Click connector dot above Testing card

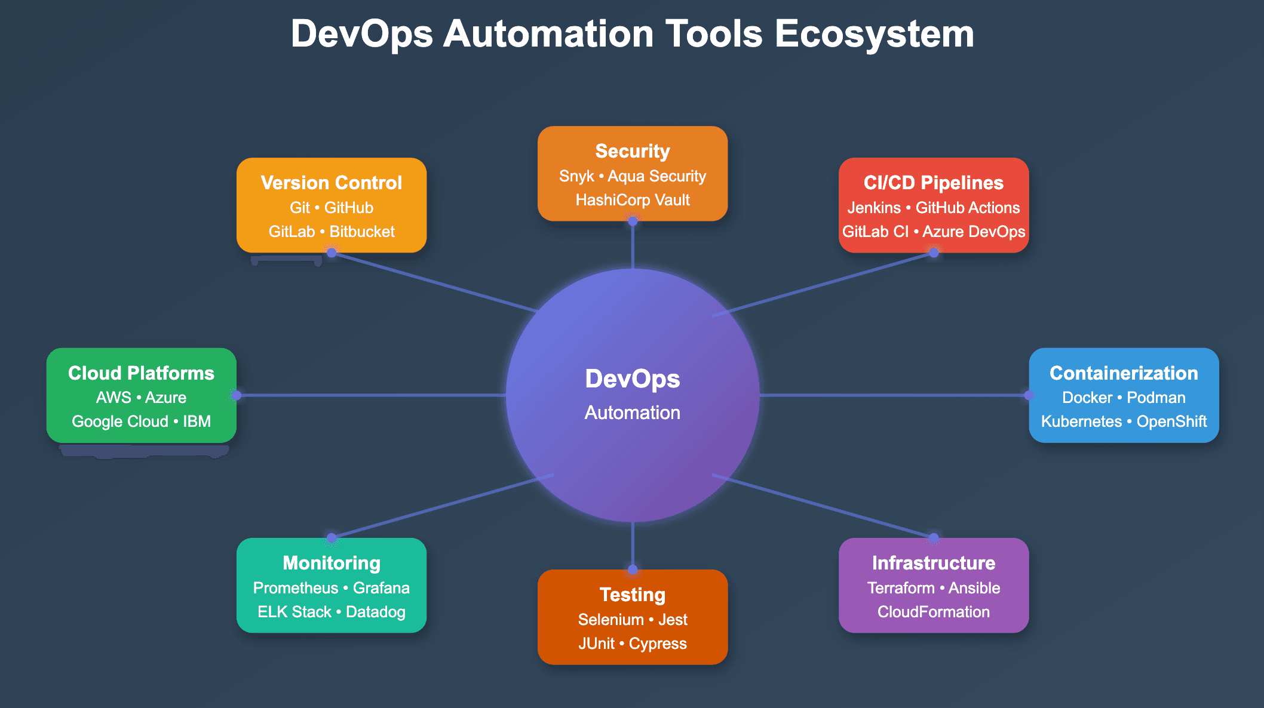[x=633, y=570]
